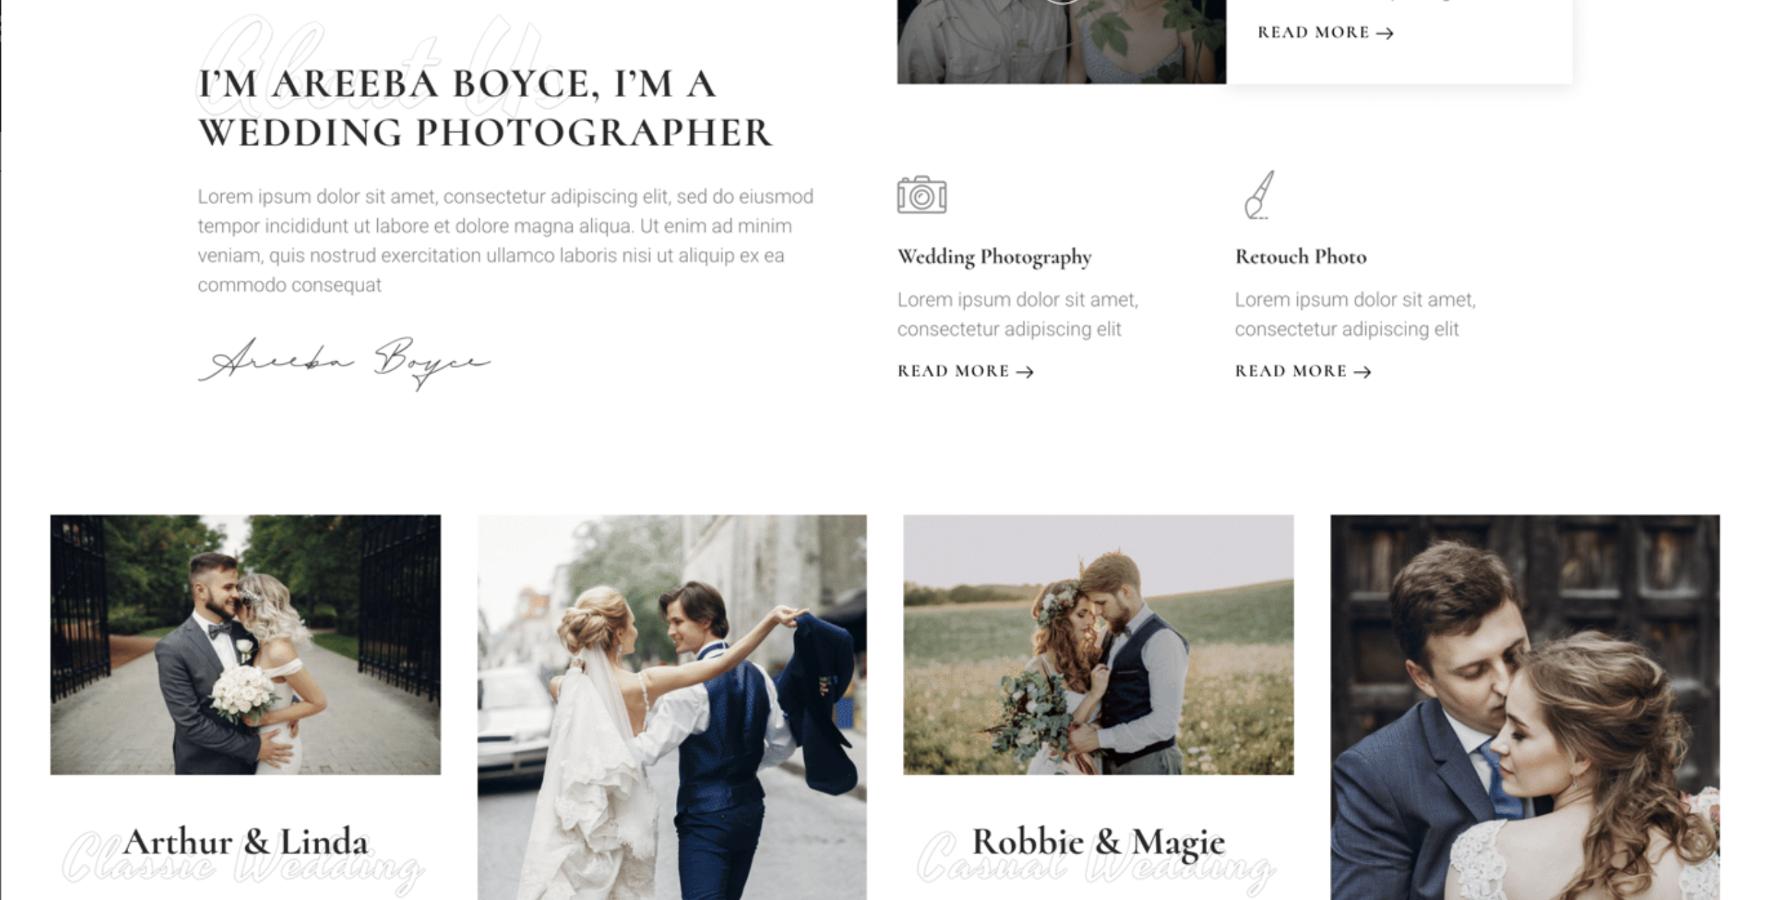Click the arrow beside Wedding Photography's Read More

1024,372
